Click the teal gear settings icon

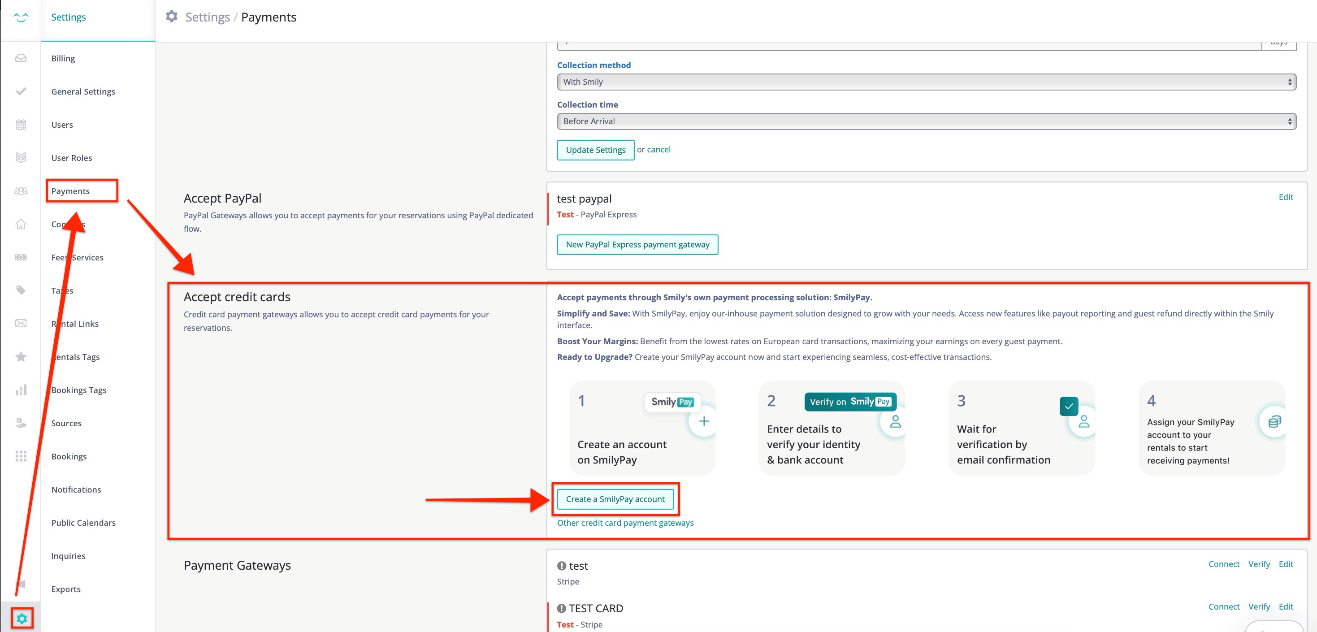click(22, 619)
